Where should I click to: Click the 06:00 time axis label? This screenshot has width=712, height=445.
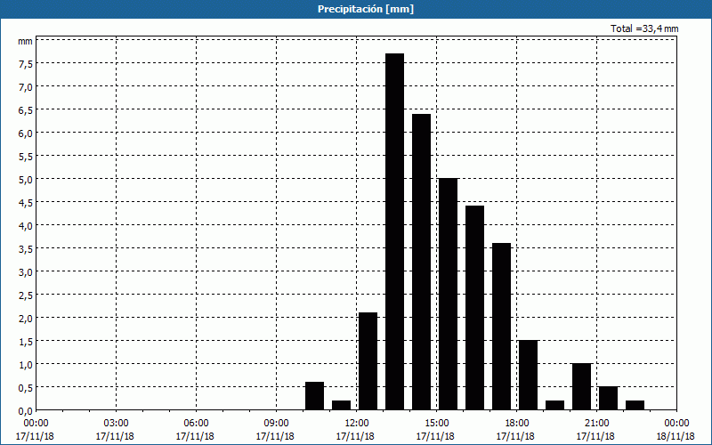(196, 423)
